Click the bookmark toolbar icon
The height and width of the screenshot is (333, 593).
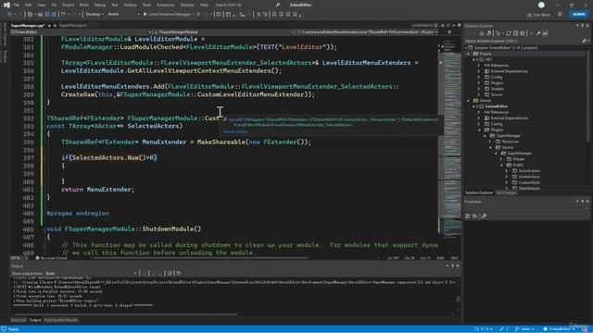click(x=274, y=15)
